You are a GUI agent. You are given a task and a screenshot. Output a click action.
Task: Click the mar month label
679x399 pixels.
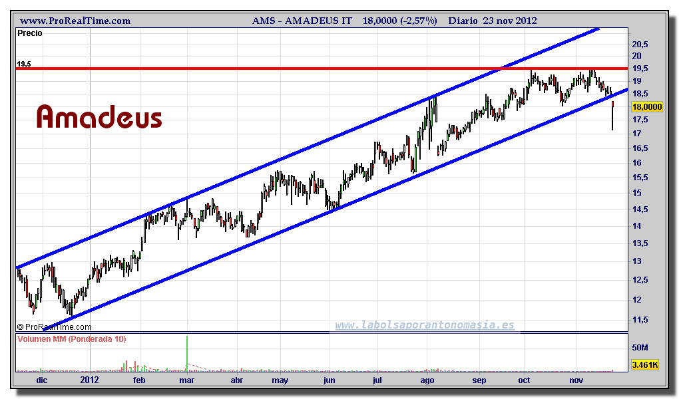(x=186, y=380)
